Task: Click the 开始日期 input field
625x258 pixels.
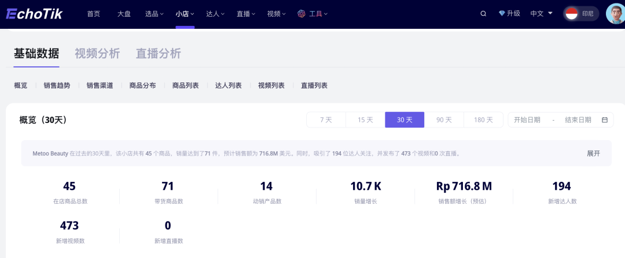Action: [527, 120]
